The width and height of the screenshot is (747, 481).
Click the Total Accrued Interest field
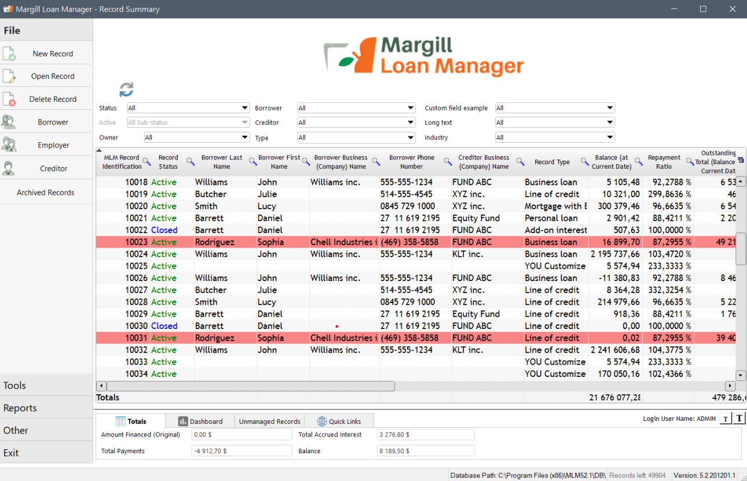[425, 434]
